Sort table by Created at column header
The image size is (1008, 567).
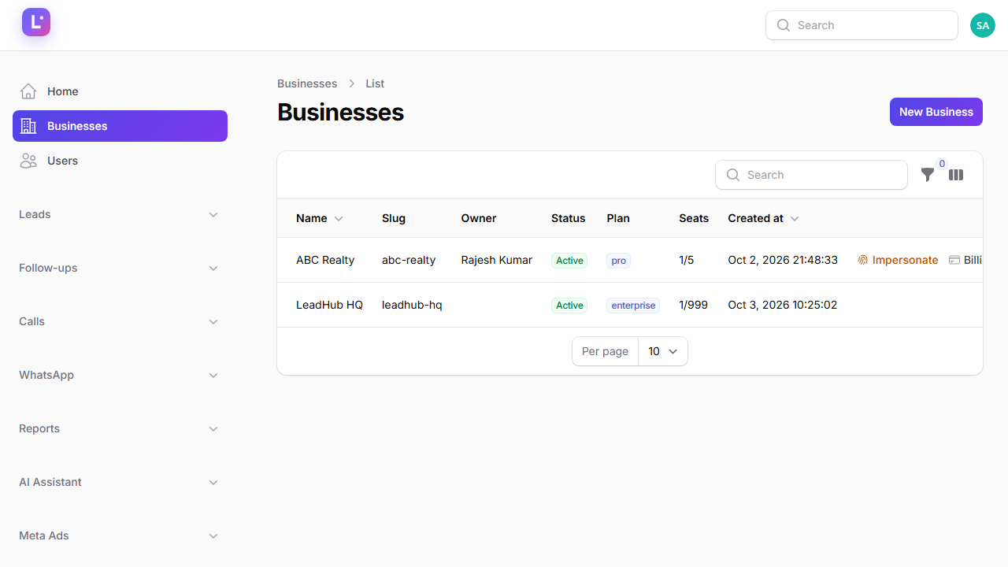pos(763,218)
